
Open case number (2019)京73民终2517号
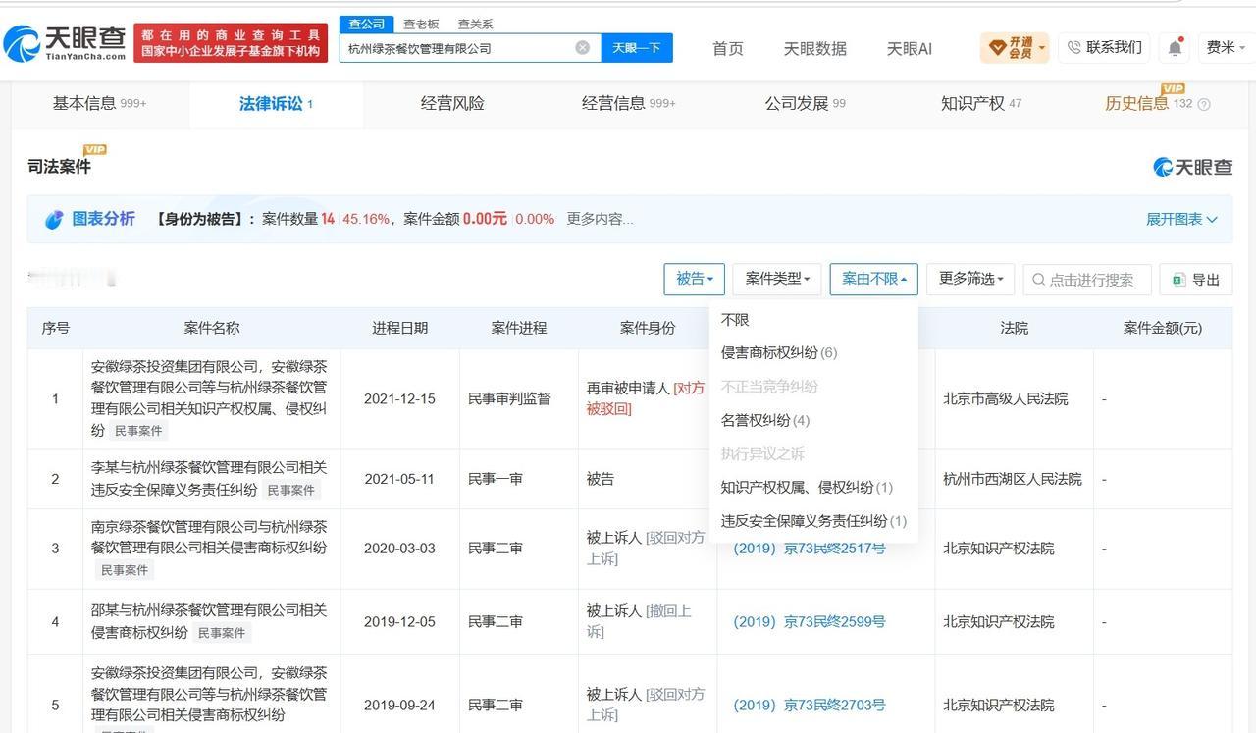pyautogui.click(x=810, y=549)
